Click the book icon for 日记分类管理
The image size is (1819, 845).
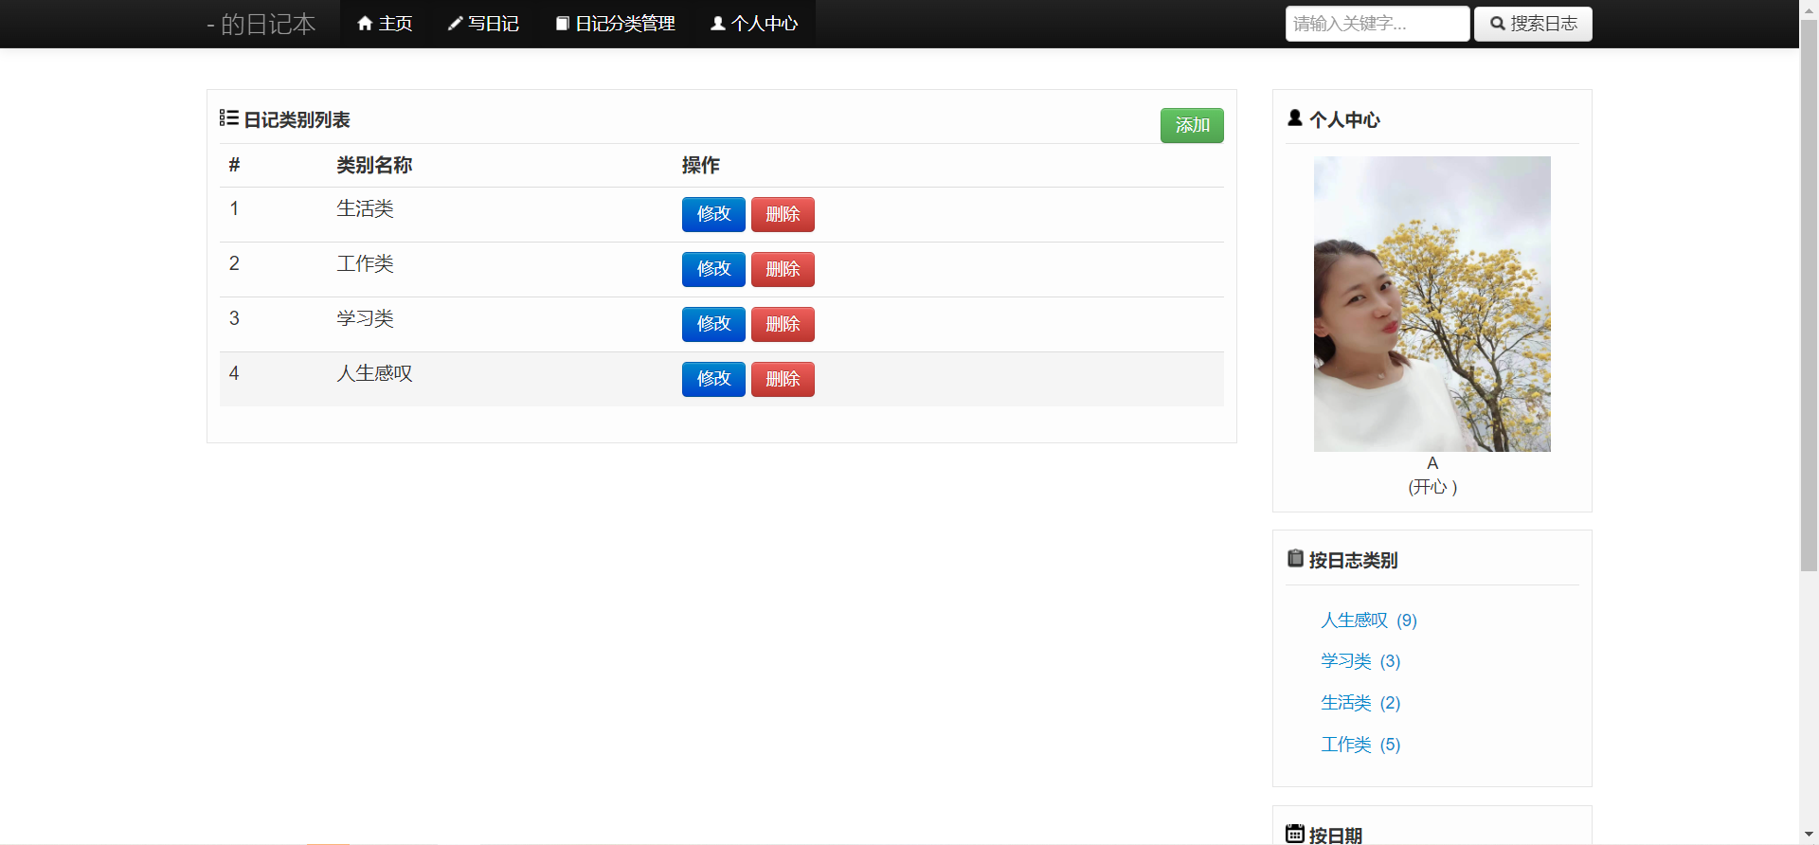point(562,24)
